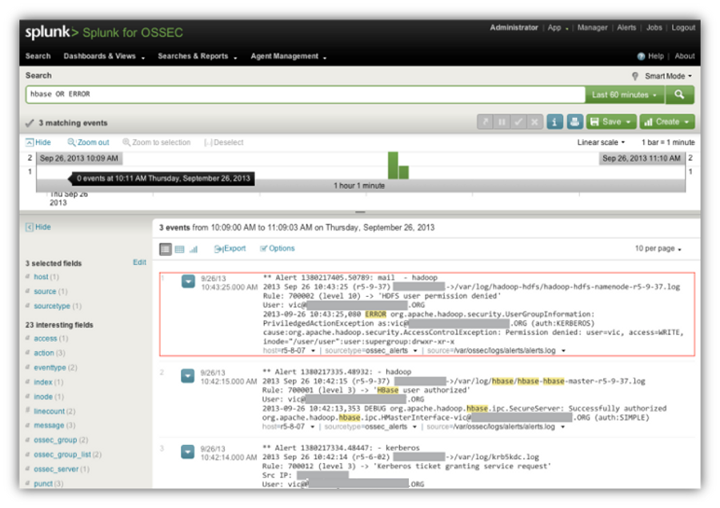Open event menu for the 10:43:25 event
The width and height of the screenshot is (720, 508).
tap(188, 281)
